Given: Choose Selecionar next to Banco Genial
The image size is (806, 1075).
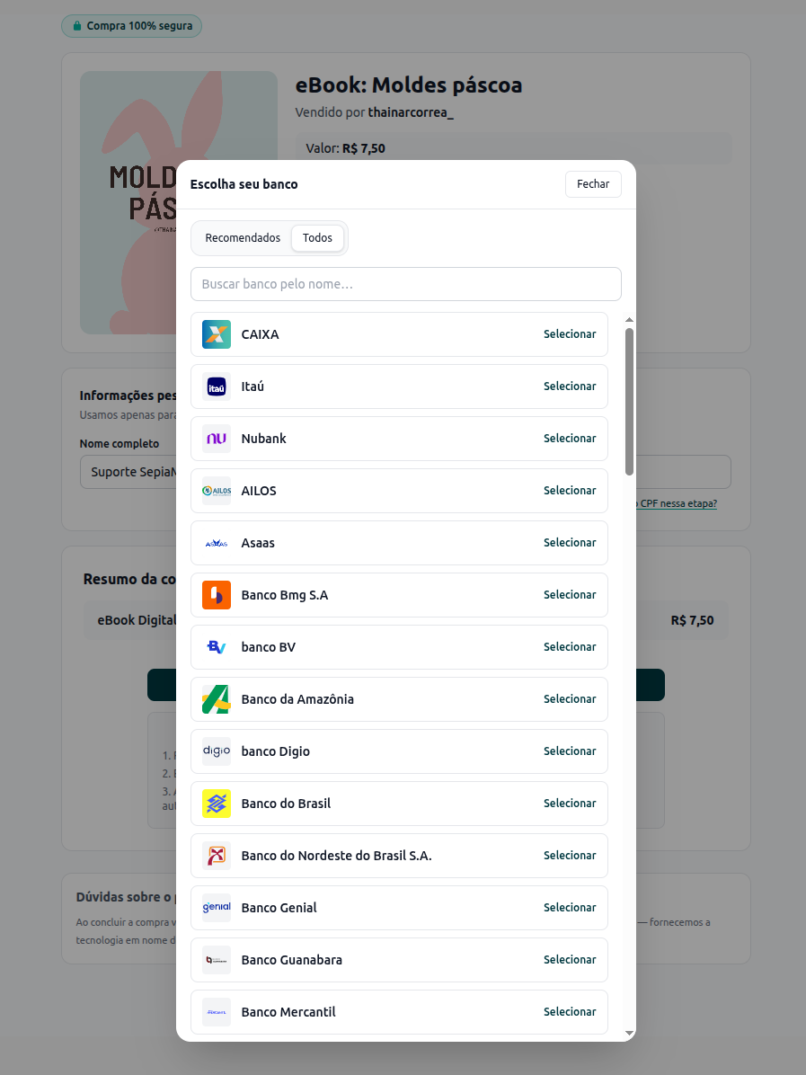Looking at the screenshot, I should pos(570,908).
